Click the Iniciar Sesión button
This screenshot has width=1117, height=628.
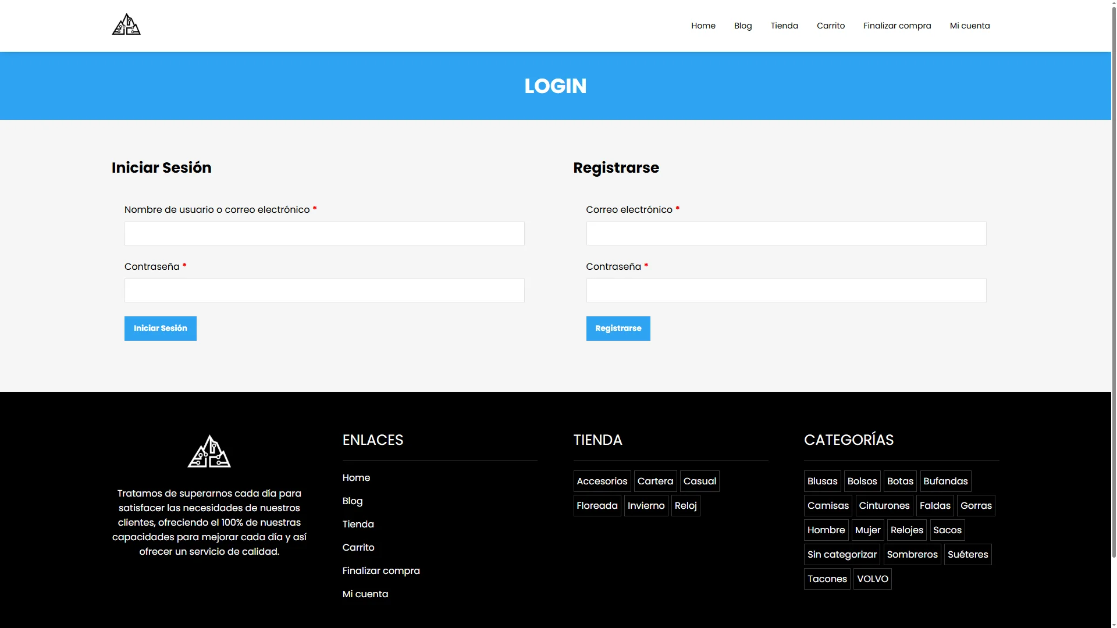(x=161, y=329)
